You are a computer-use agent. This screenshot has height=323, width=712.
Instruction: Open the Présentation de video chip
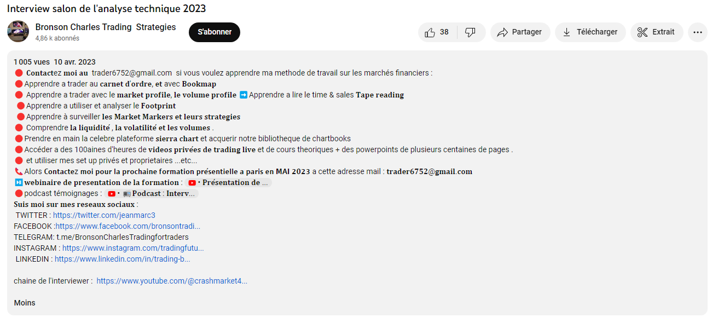pyautogui.click(x=228, y=182)
